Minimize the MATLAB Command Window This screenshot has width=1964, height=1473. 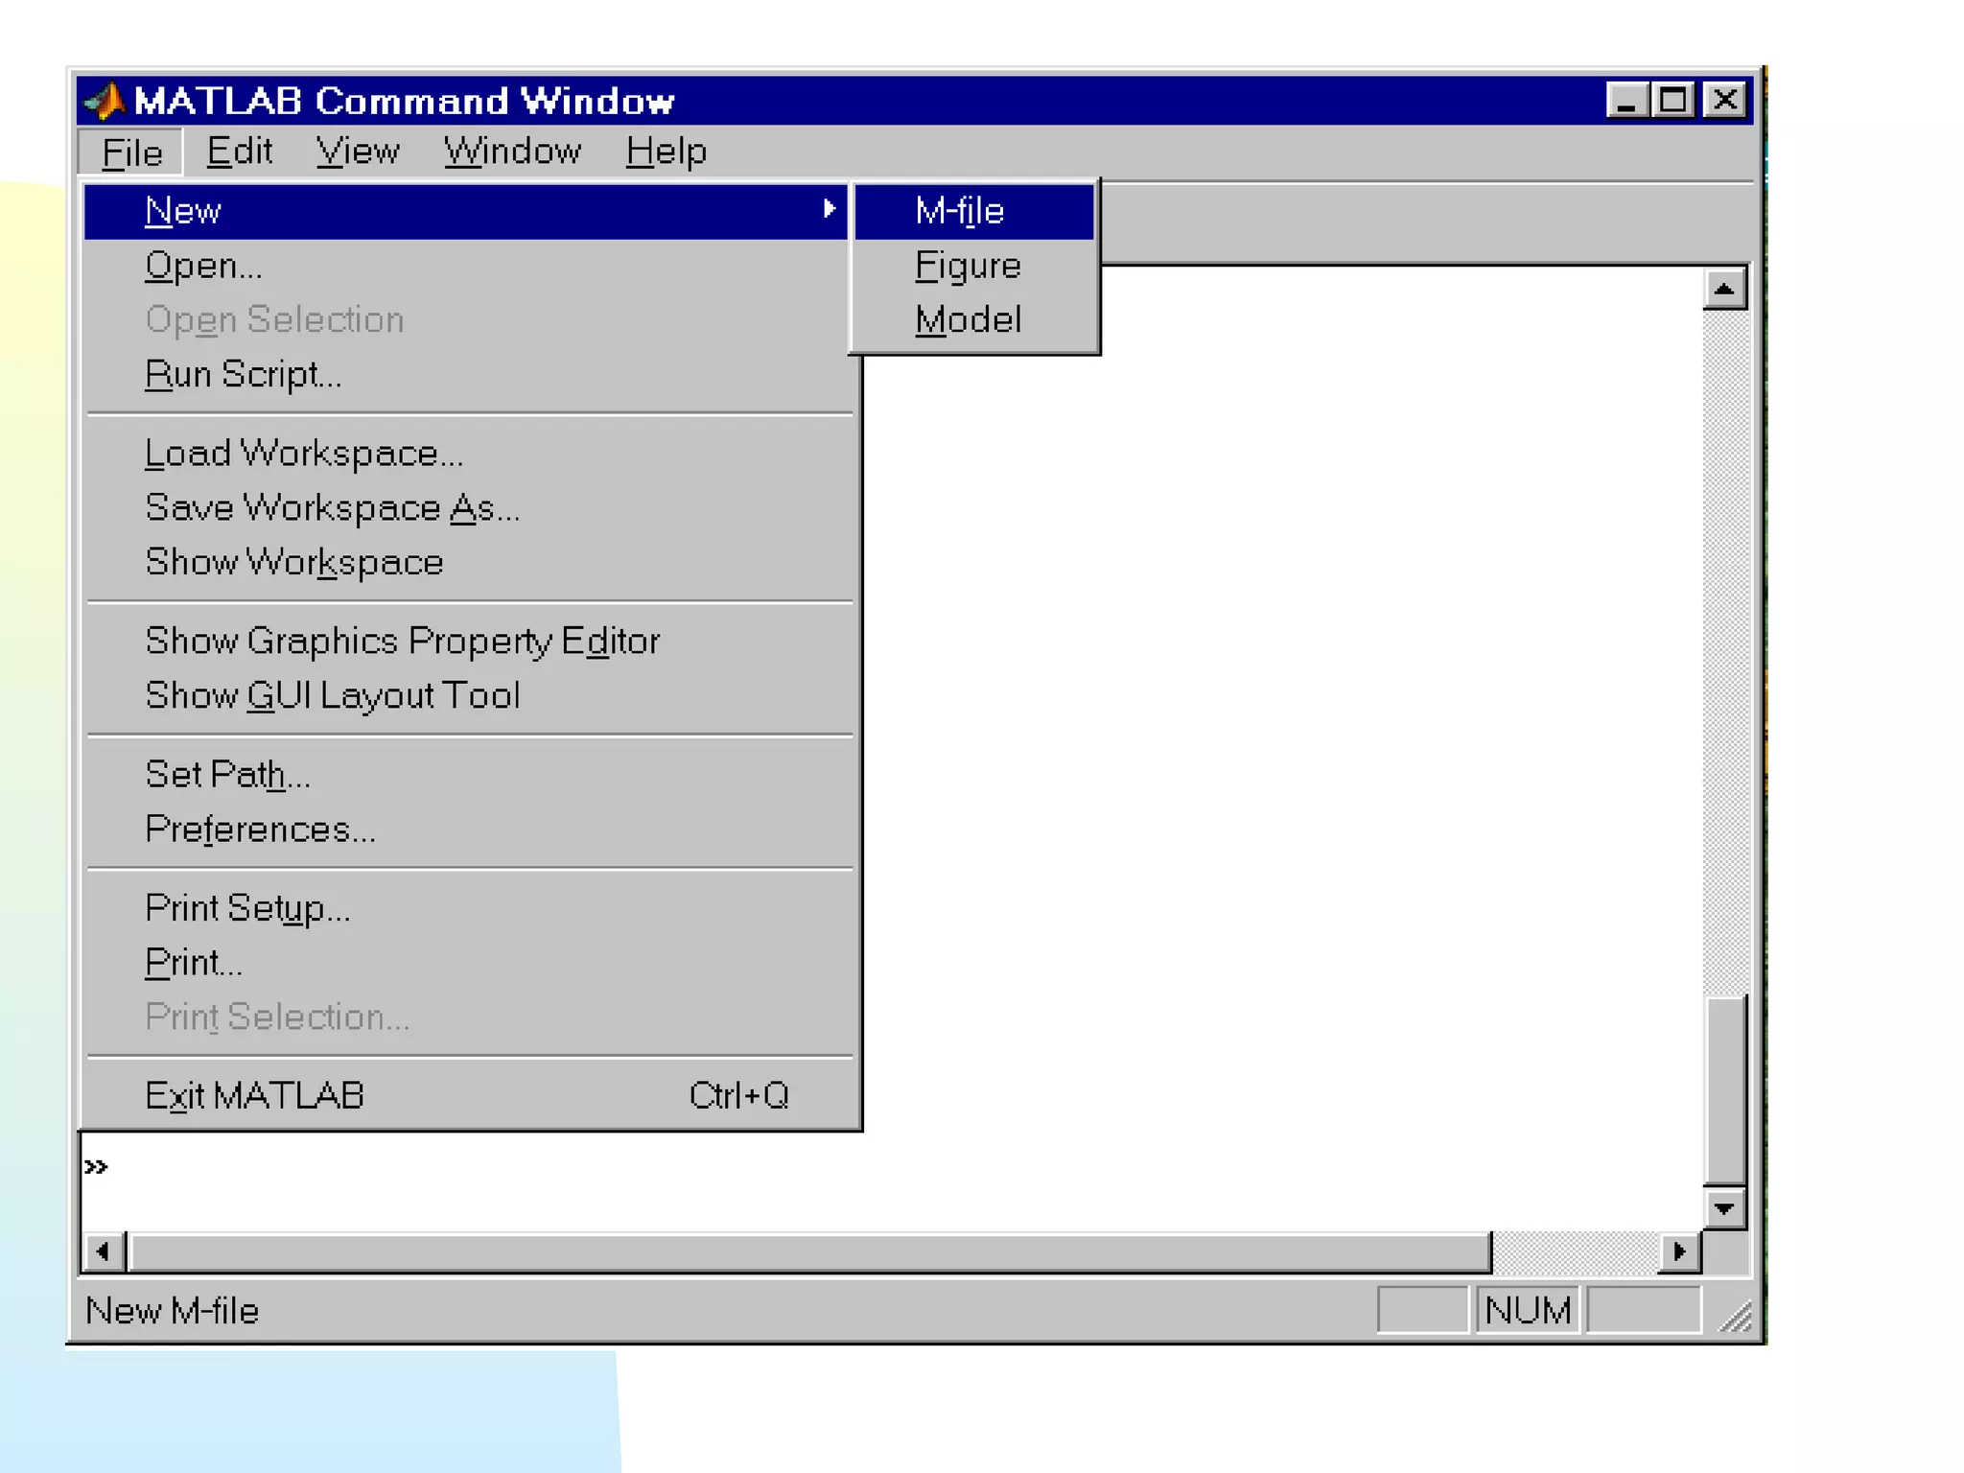point(1626,100)
